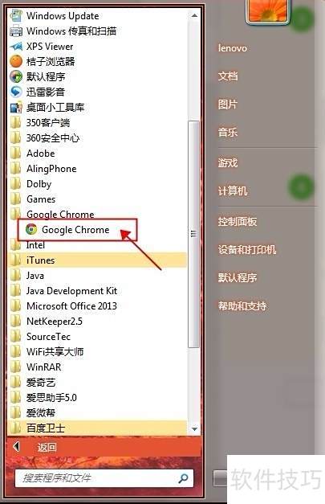This screenshot has height=504, width=325.
Task: Open the 计算机 link
Action: 232,191
